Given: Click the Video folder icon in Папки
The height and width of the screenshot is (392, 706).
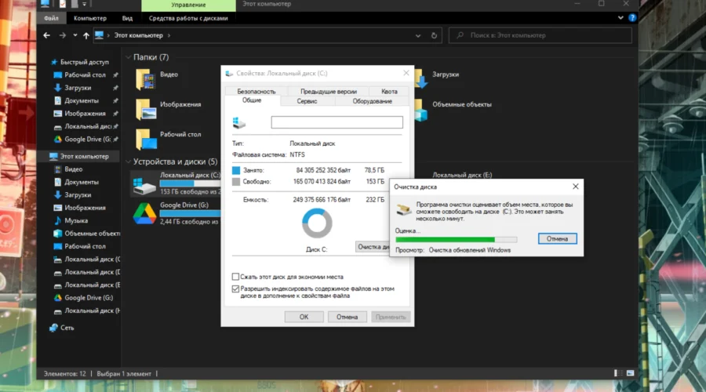Looking at the screenshot, I should tap(145, 77).
